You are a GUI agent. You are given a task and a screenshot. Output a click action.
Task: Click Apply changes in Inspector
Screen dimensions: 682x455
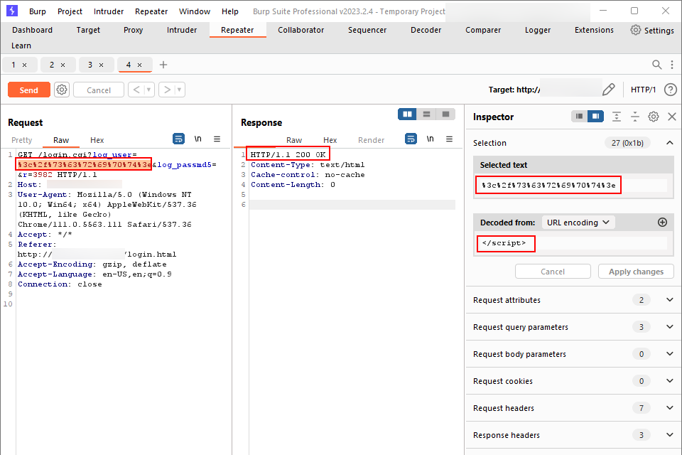point(636,272)
